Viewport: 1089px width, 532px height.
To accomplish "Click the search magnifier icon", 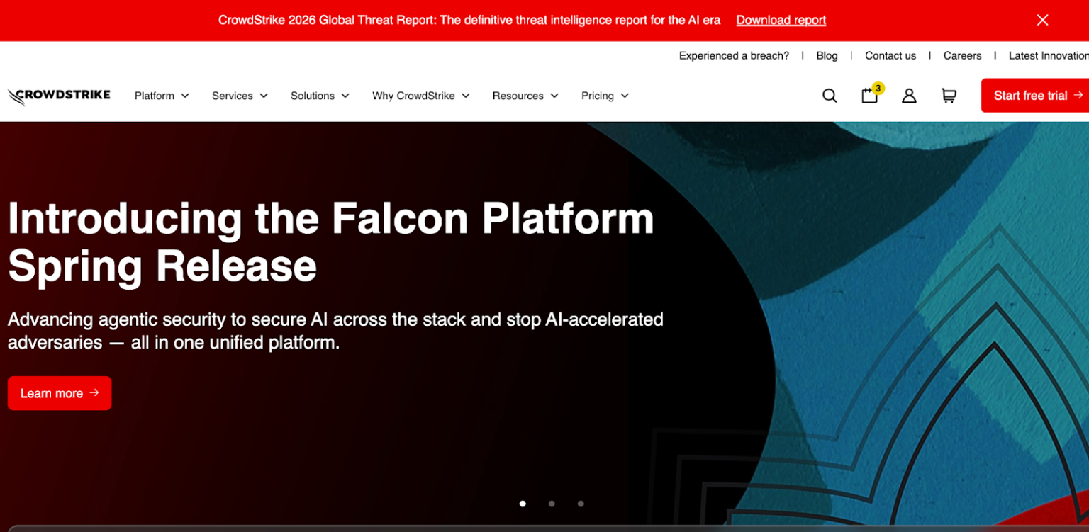I will pos(829,96).
